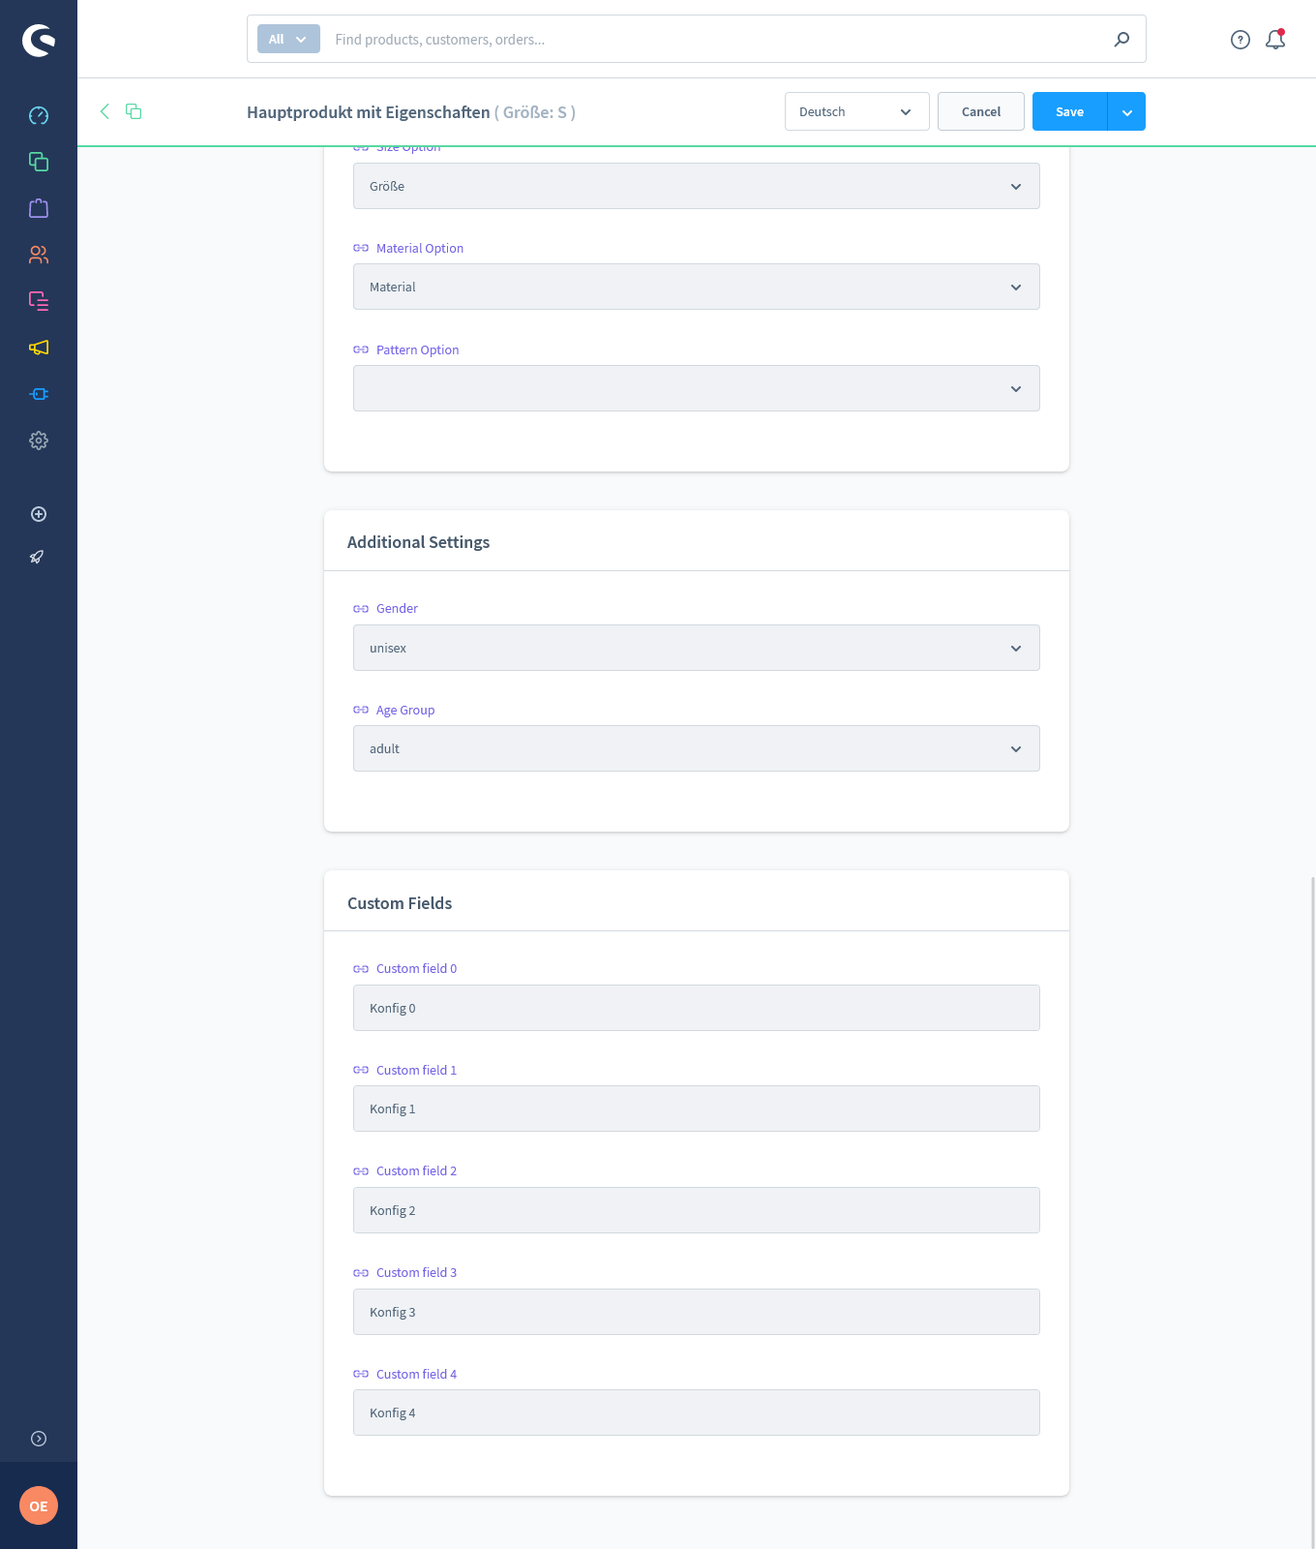Image resolution: width=1316 pixels, height=1549 pixels.
Task: Focus the global search field
Action: [716, 40]
